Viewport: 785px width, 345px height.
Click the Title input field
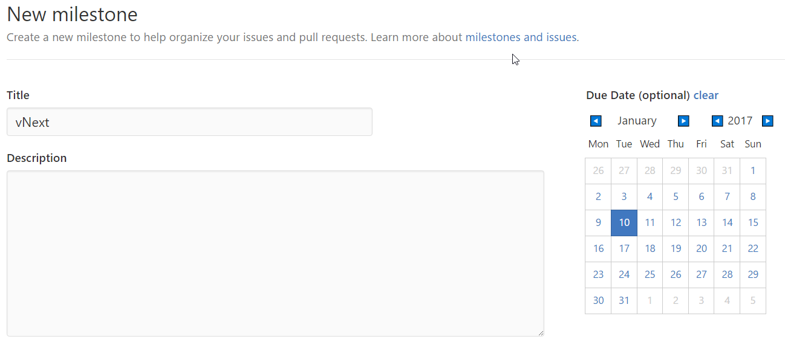pyautogui.click(x=189, y=122)
